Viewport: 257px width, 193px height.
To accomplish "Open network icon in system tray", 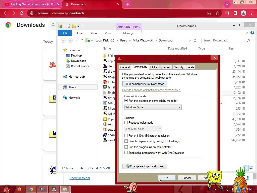I will coord(227,189).
